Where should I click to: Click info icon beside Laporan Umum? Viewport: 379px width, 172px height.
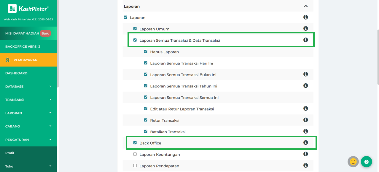(305, 29)
